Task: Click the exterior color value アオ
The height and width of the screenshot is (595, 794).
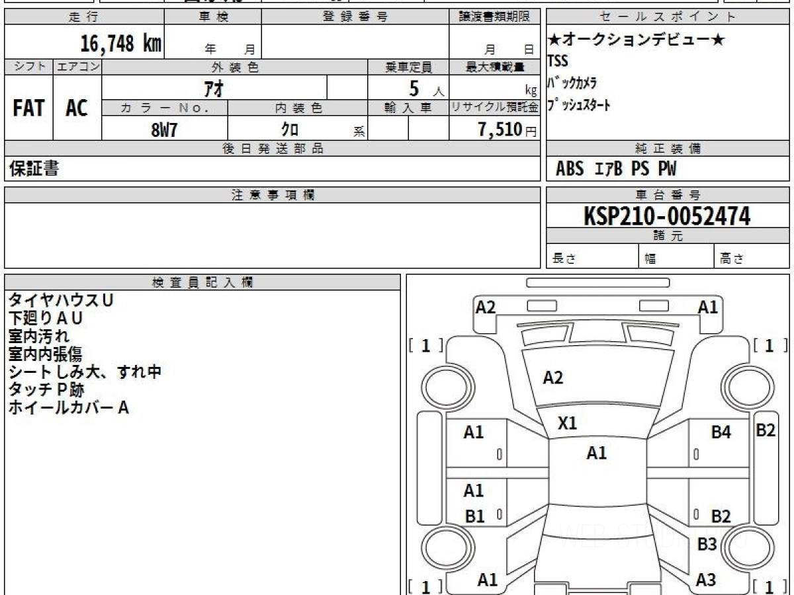Action: point(214,87)
